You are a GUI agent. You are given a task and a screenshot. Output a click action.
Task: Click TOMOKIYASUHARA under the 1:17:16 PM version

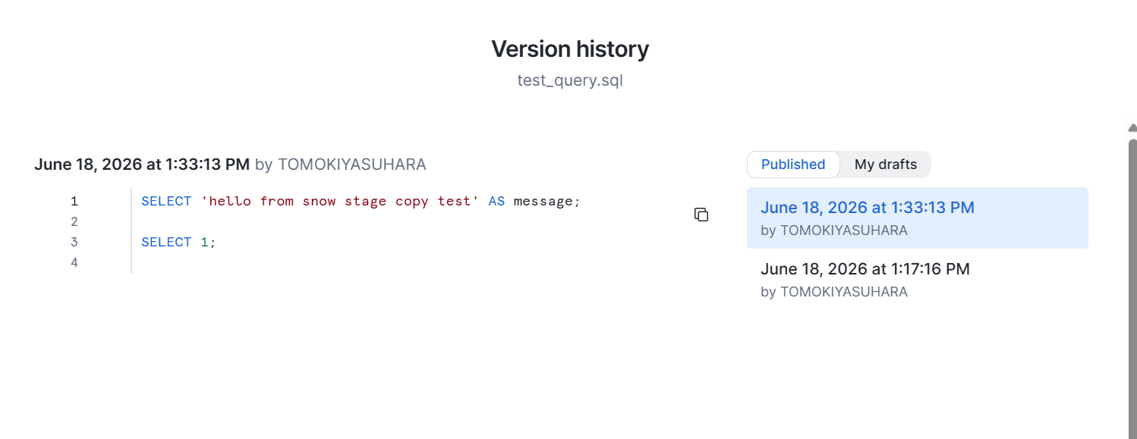844,292
